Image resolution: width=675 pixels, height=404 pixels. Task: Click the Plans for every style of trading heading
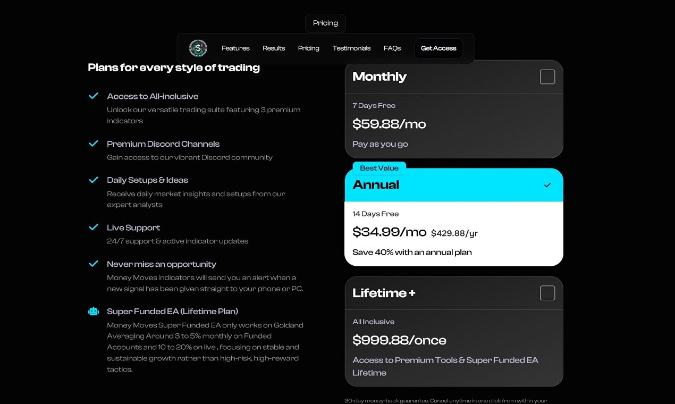click(x=174, y=68)
